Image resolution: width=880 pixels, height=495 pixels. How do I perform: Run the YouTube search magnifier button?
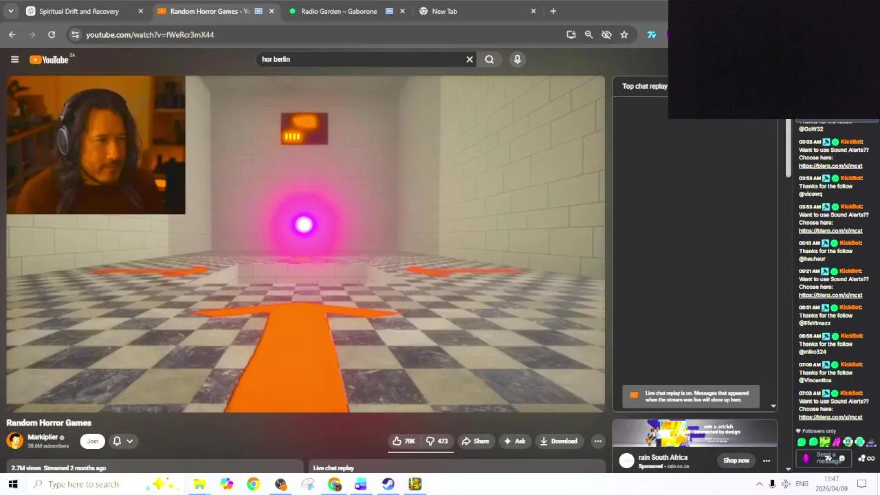coord(489,59)
